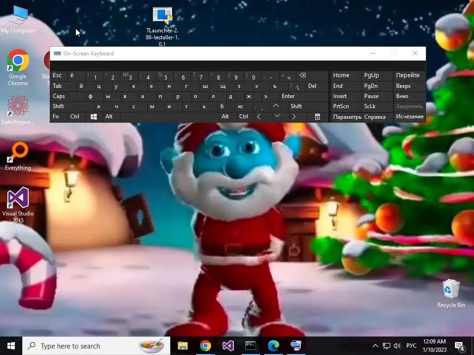Click the context menu key on keyboard
The width and height of the screenshot is (474, 355).
318,116
